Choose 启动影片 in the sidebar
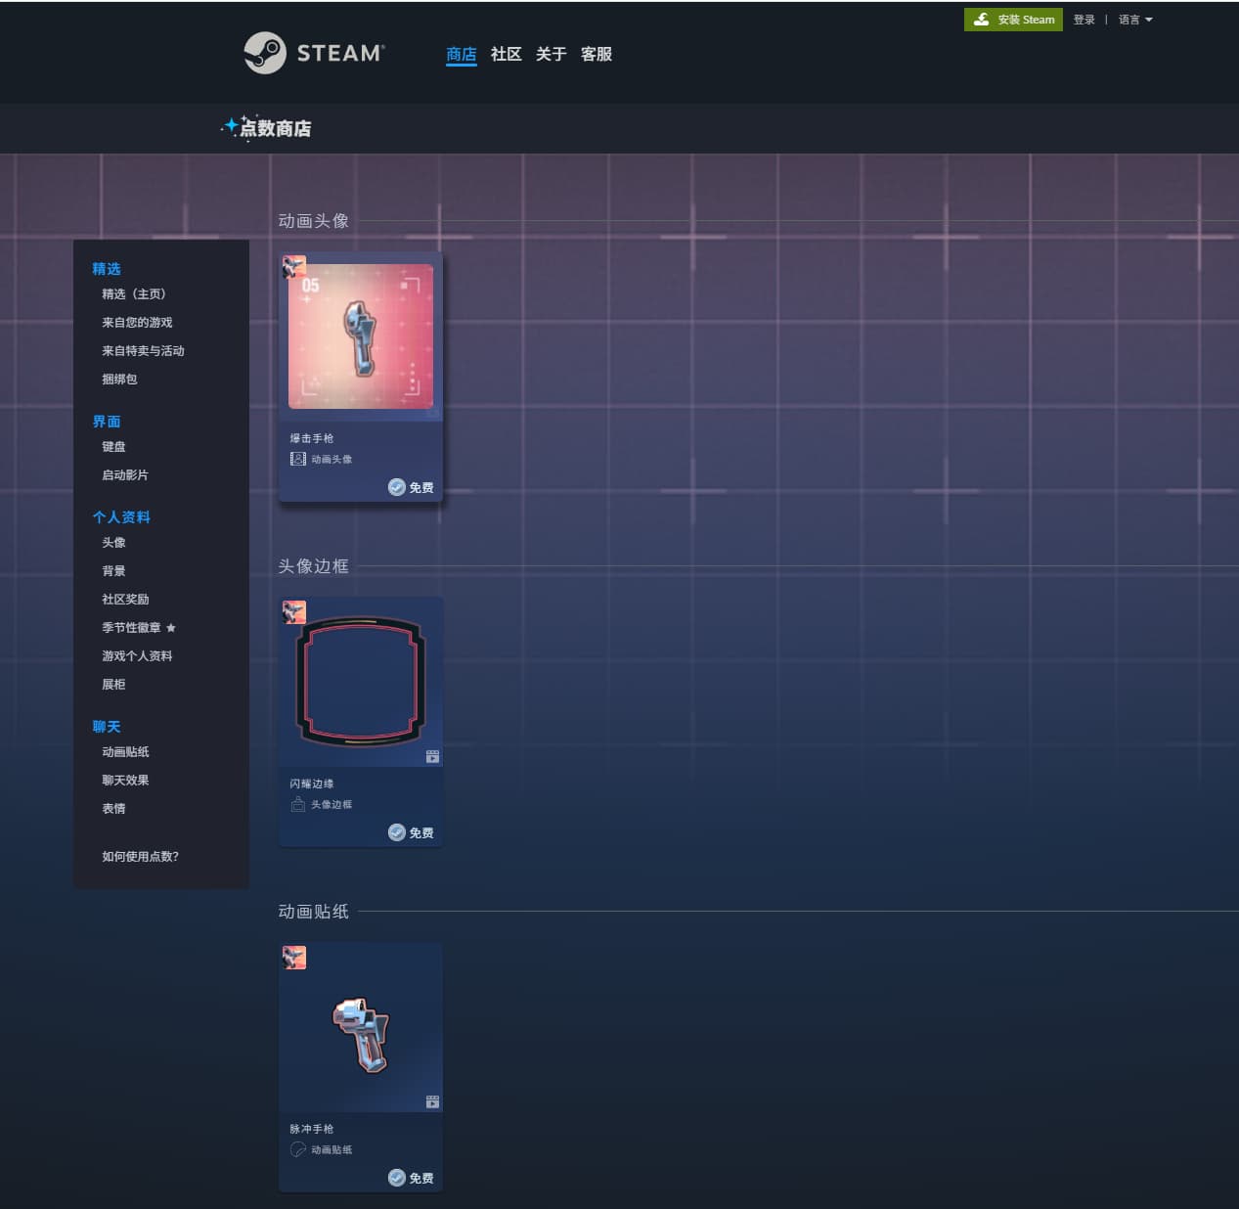The image size is (1239, 1209). pos(125,475)
